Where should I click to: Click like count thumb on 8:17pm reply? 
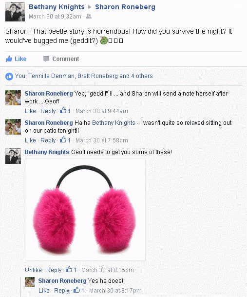point(76,290)
